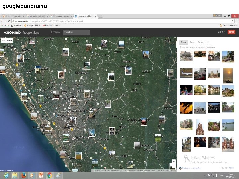The image size is (239, 179).
Task: Switch to Chrome in the taskbar
Action: click(49, 175)
